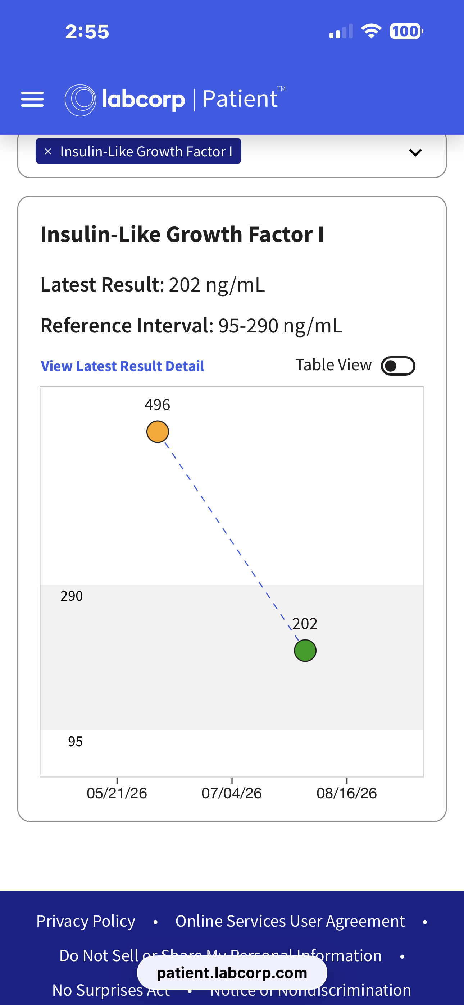
Task: Remove the Insulin-Like Growth Factor I filter chip
Action: click(x=48, y=151)
